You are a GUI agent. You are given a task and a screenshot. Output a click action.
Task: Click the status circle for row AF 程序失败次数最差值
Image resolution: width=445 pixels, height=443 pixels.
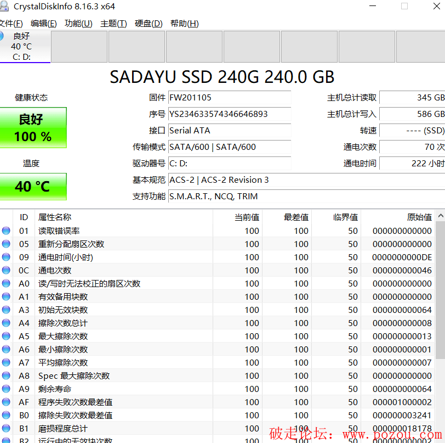(6, 402)
